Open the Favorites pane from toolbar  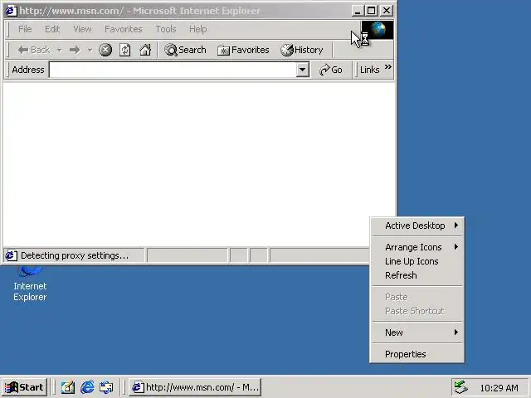click(243, 50)
